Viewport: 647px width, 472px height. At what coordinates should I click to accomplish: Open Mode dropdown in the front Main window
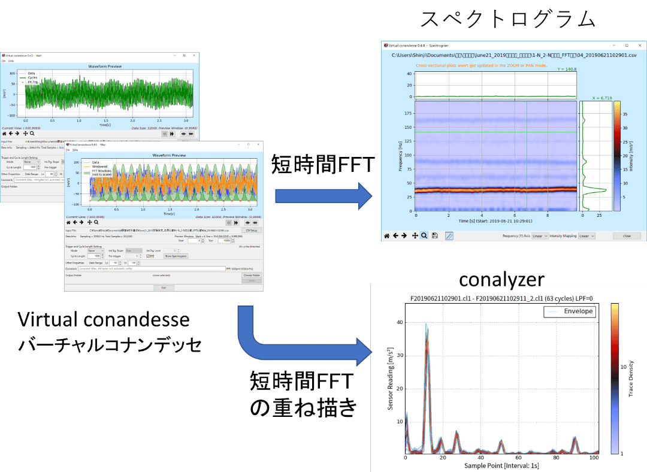point(96,250)
